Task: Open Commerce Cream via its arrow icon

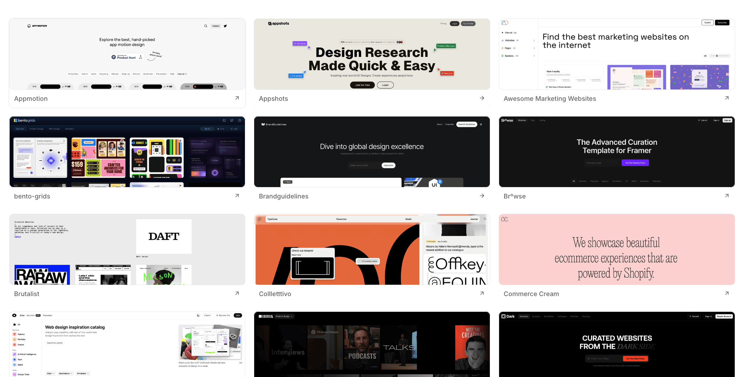Action: pos(727,293)
